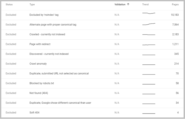Image resolution: width=185 pixels, height=119 pixels.
Task: Select the Blocked by robots.txt row
Action: 92,83
